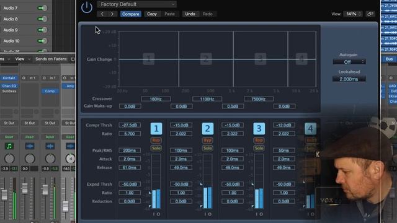Select band 1 number button
The height and width of the screenshot is (223, 397).
click(156, 129)
